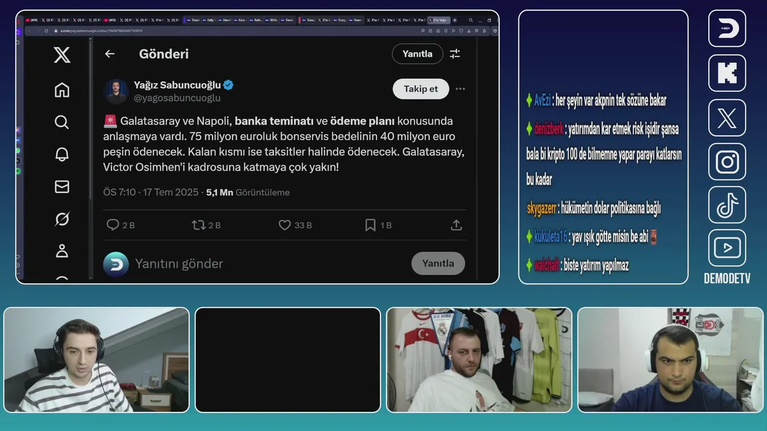Switch to the Willi browser tab
The image size is (767, 431).
(x=273, y=20)
